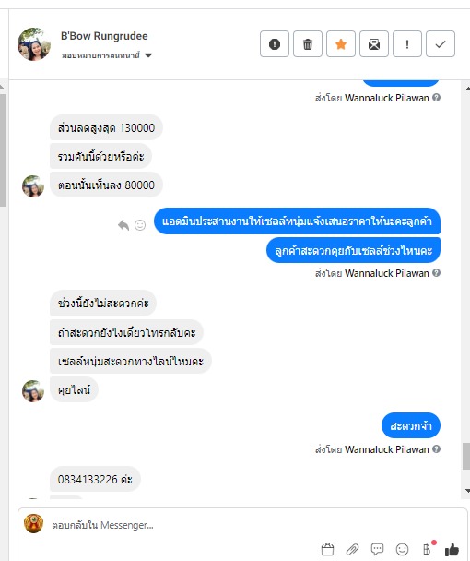
Task: Attach a file with paperclip icon
Action: pyautogui.click(x=352, y=549)
